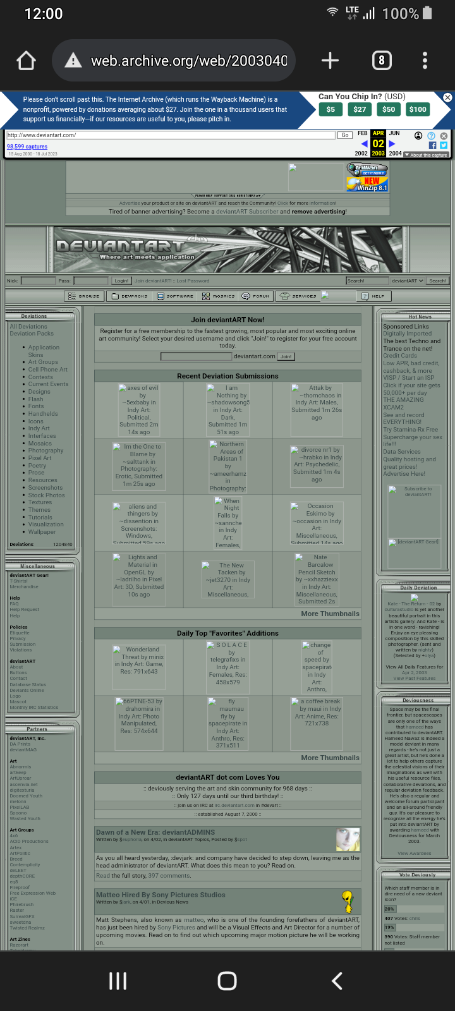Open 'Matteo Hired By Sony Pictures Studios' headline
This screenshot has height=1011, width=455.
(x=161, y=895)
